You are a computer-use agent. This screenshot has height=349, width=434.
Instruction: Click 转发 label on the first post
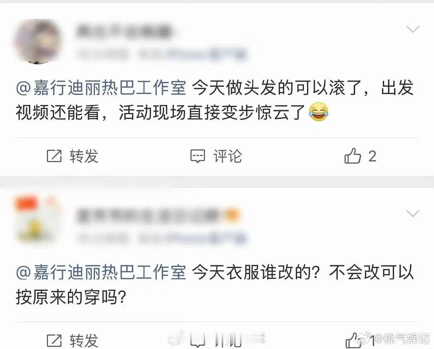(84, 156)
